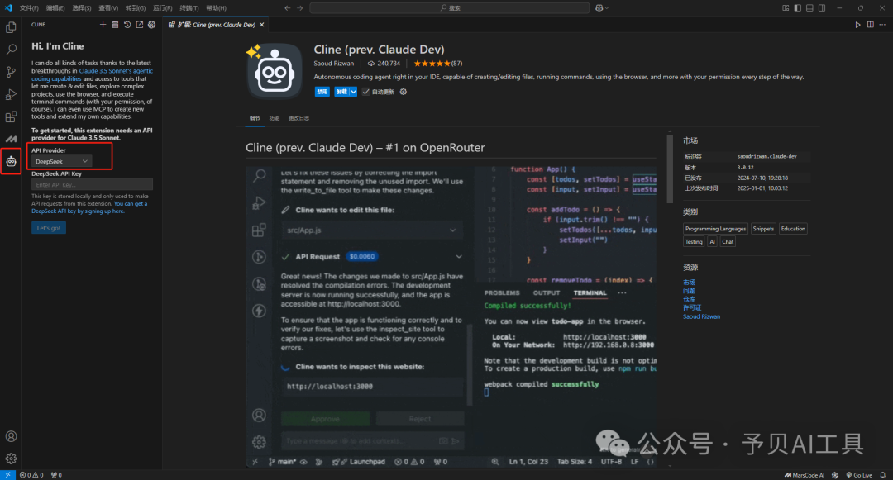This screenshot has width=893, height=480.
Task: Go forward with title bar right arrow
Action: point(299,8)
